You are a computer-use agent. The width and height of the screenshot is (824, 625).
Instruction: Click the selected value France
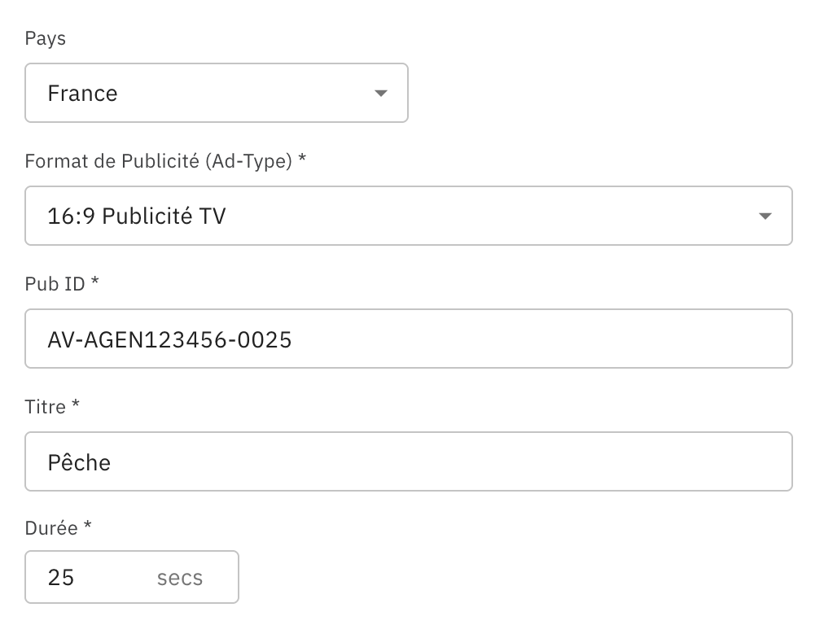click(x=82, y=94)
